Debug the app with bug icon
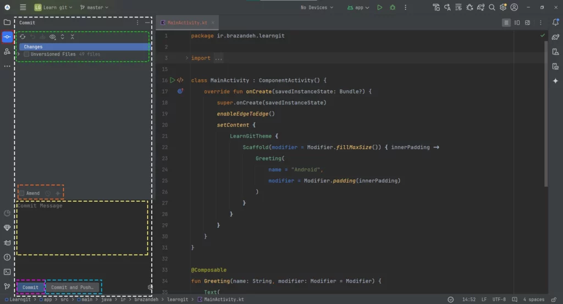563x304 pixels. [393, 7]
